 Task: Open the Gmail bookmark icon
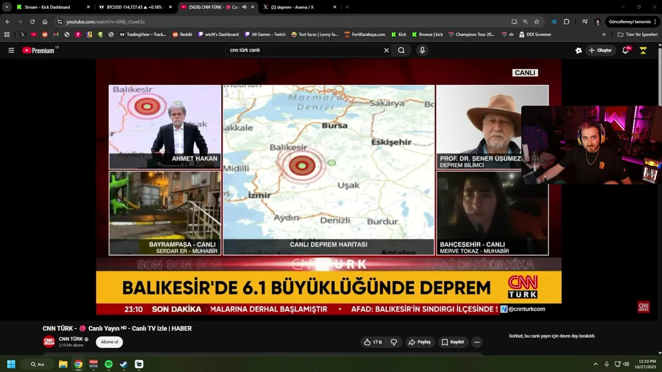[56, 35]
